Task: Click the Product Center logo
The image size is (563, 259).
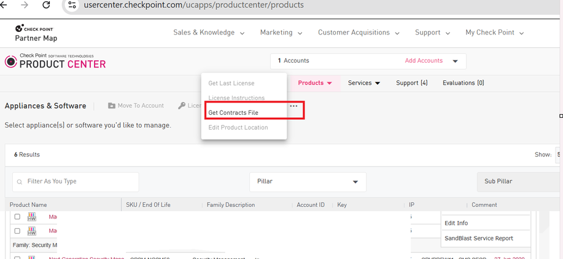Action: coord(55,61)
